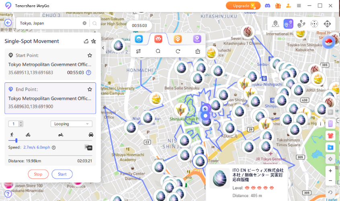Click the raid egg thumbnail in ITO EN popup
Image resolution: width=340 pixels, height=201 pixels.
coord(220,178)
